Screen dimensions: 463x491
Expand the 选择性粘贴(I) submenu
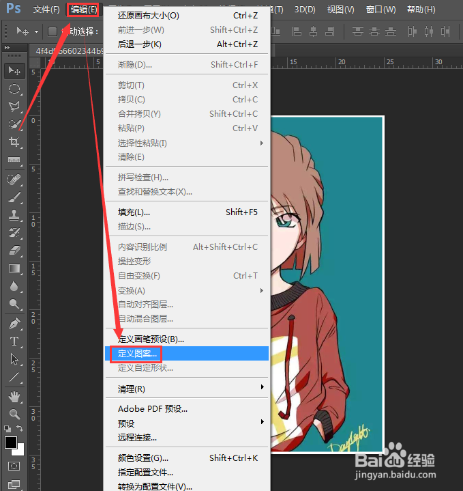click(x=187, y=143)
